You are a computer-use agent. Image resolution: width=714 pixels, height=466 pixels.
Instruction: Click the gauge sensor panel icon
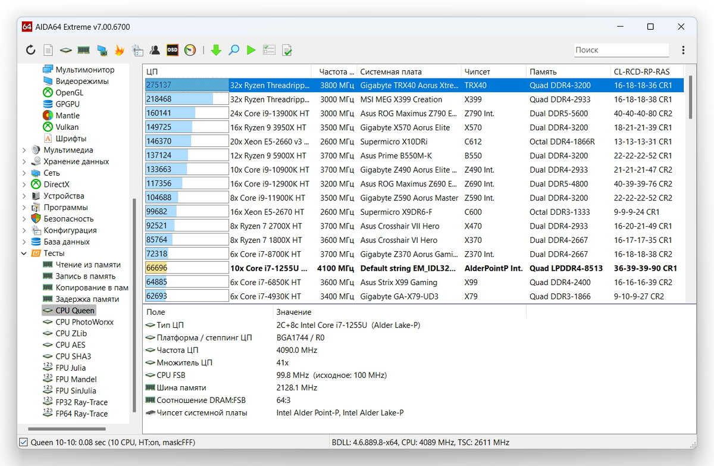(190, 51)
